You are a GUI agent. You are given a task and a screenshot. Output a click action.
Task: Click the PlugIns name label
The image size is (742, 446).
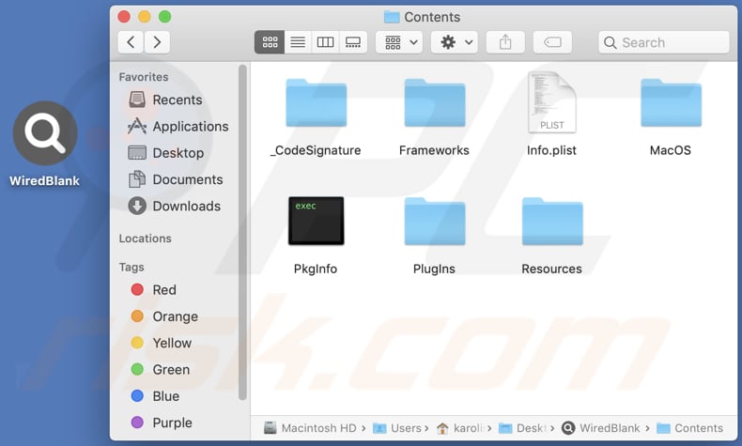pos(434,269)
